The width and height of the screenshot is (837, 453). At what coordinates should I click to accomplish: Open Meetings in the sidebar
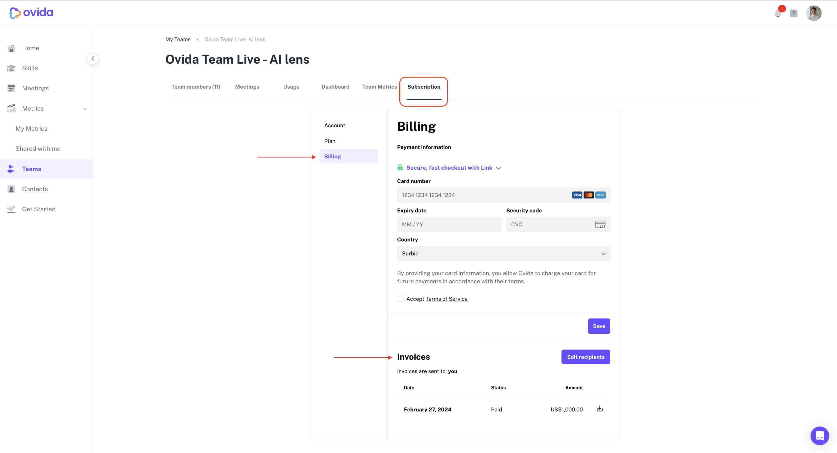coord(35,88)
